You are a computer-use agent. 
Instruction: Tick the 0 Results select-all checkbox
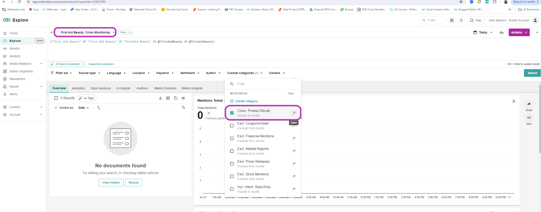pos(56,98)
